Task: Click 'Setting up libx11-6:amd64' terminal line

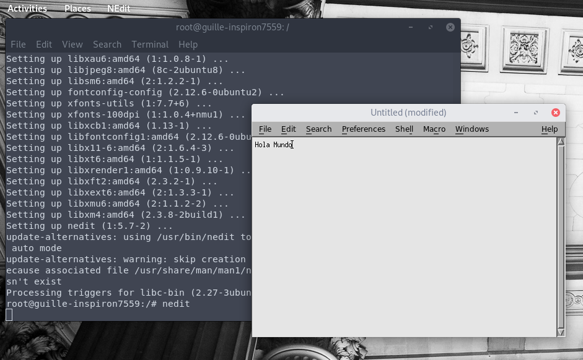Action: pyautogui.click(x=120, y=148)
